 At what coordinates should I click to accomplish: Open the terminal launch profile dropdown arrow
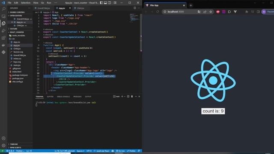tap(125, 96)
